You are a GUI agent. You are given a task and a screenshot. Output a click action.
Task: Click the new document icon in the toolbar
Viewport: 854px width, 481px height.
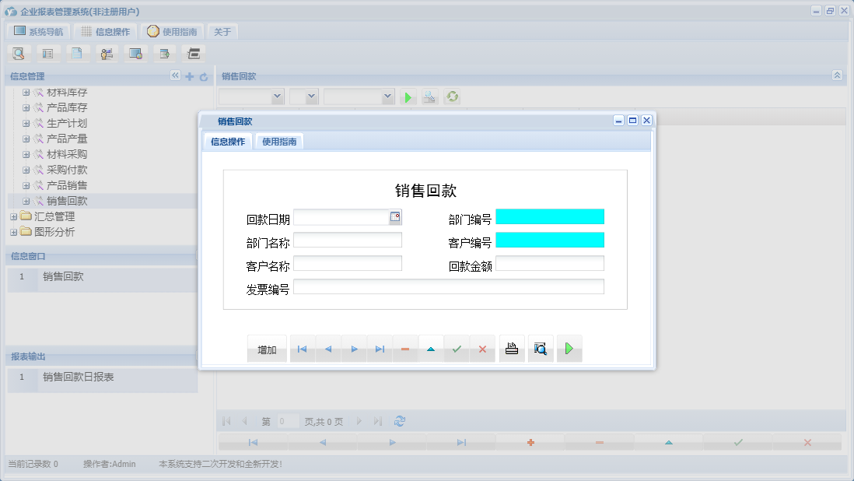[76, 53]
